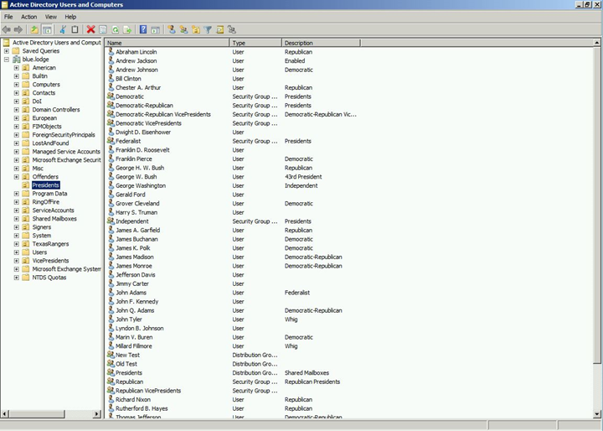Screen dimensions: 603x431
Task: Click list vertical scrollbar down arrow
Action: (597, 414)
